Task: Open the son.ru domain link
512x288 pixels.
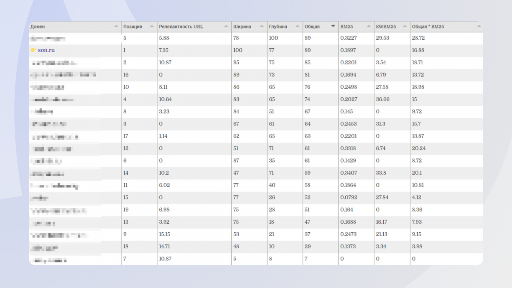Action: coord(46,50)
